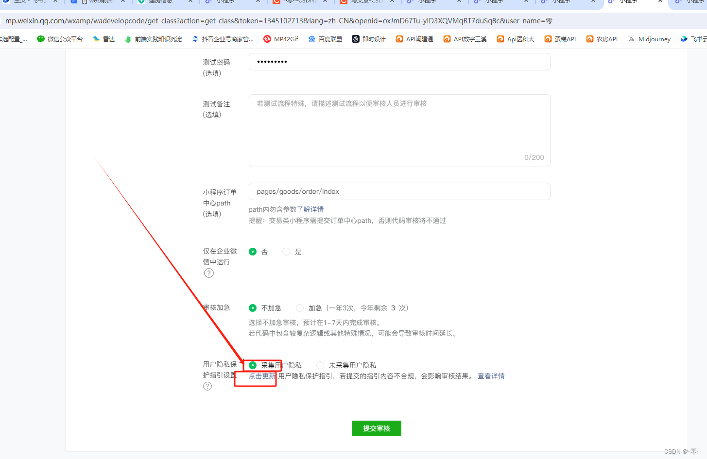Screen dimensions: 707x459
Task: Choose 加急 expedited review option
Action: coord(300,308)
